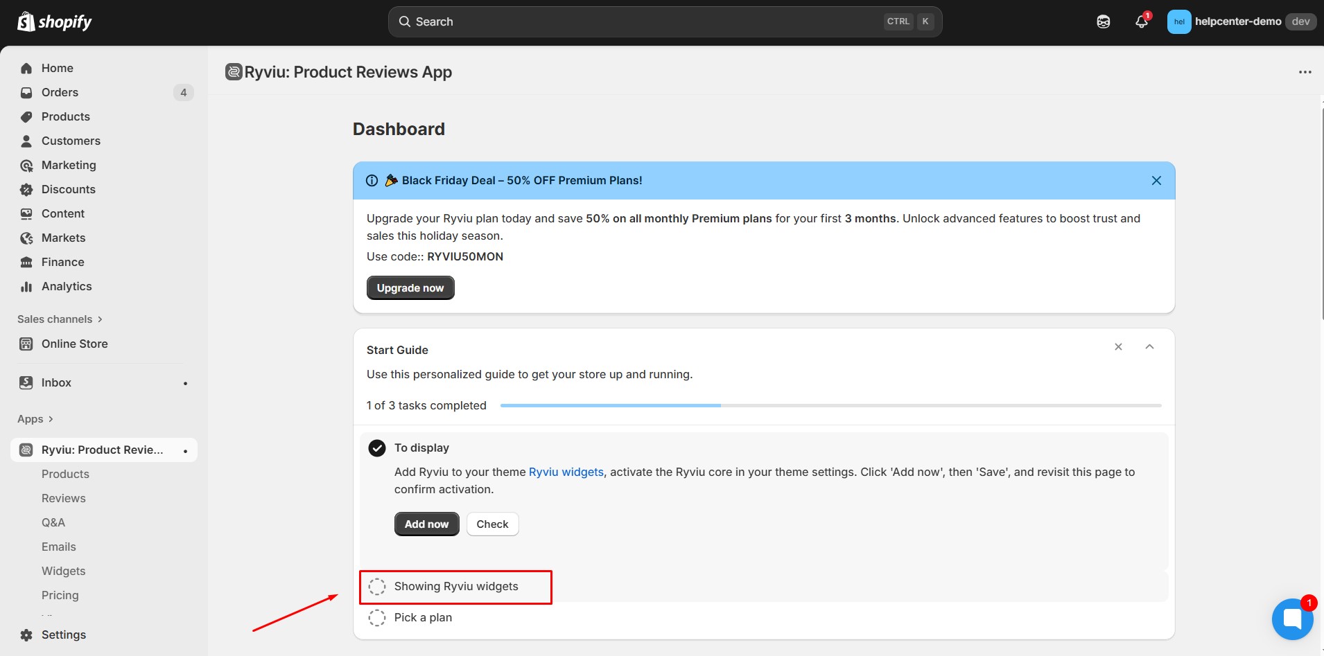
Task: Open Reviews under Ryviu app
Action: [x=64, y=498]
